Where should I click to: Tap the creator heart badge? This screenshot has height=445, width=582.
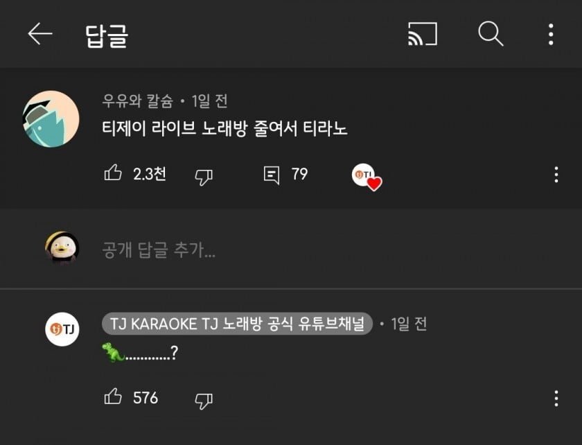(x=367, y=177)
